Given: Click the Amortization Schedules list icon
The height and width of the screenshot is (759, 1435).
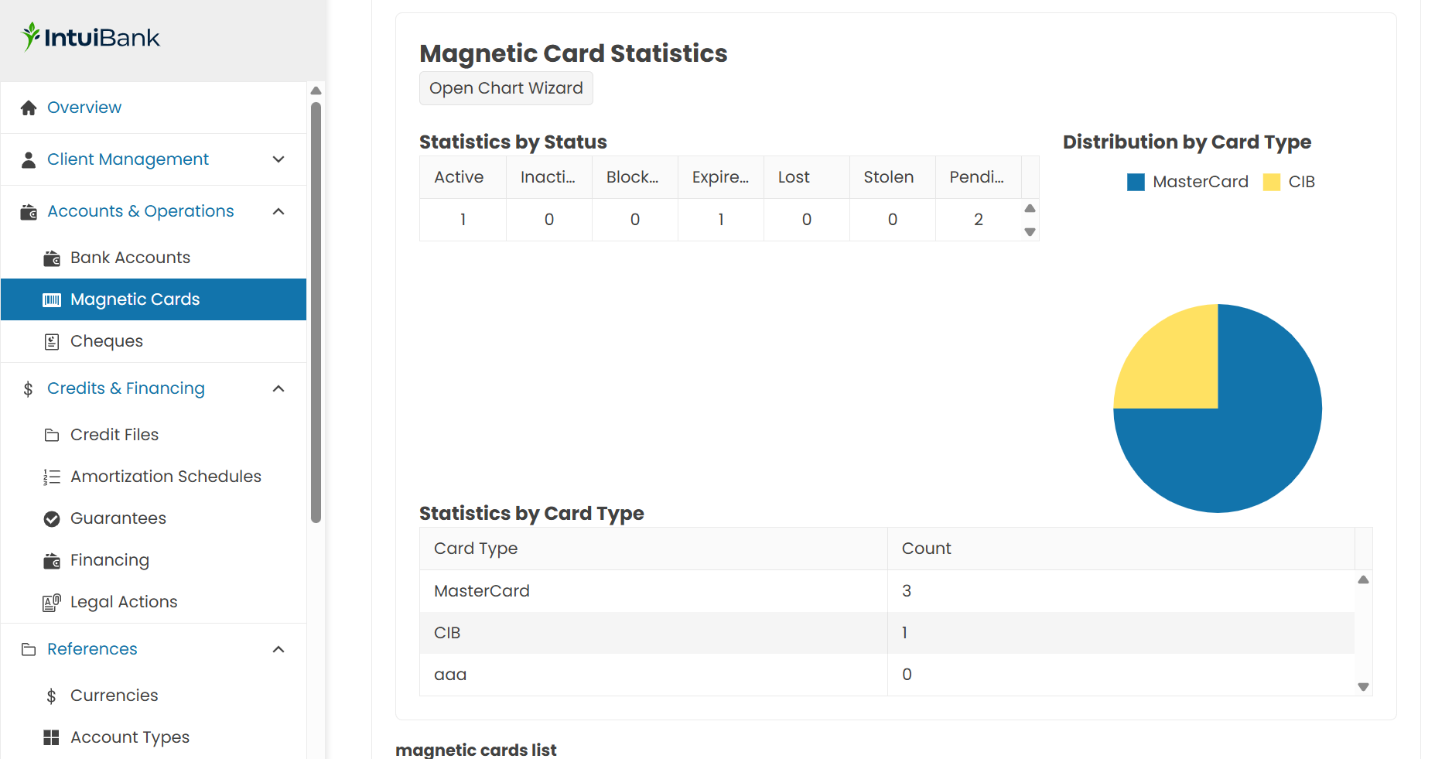Looking at the screenshot, I should click(52, 477).
